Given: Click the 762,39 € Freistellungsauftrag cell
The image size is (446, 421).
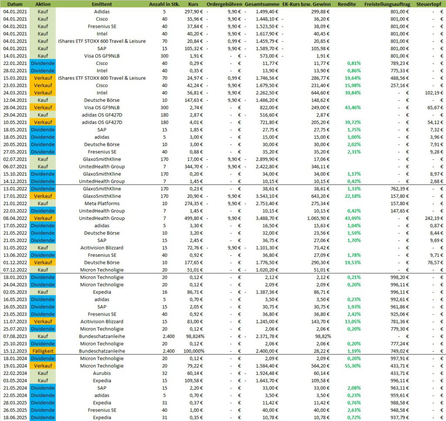Looking at the screenshot, I should 399,189.
